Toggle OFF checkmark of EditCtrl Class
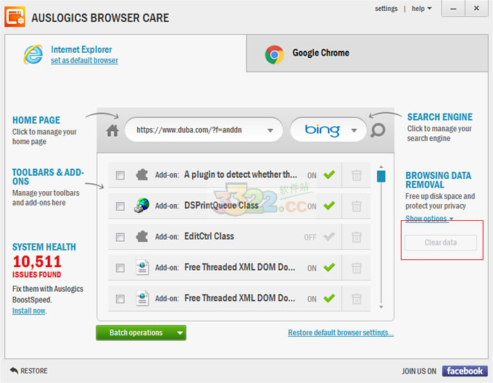Viewport: 493px width, 383px height. click(329, 236)
